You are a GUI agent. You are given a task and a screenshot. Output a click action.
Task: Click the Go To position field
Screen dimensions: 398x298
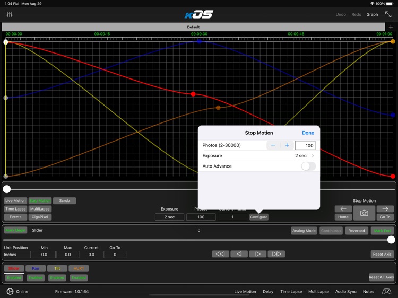[x=115, y=255]
